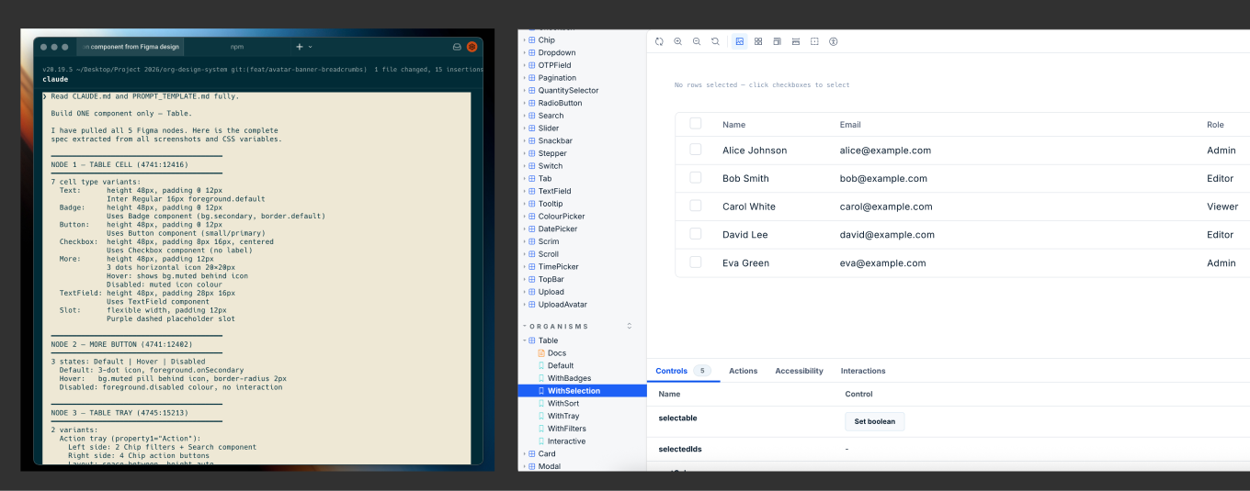
Task: Click the zoom out magnifier icon
Action: coord(697,41)
